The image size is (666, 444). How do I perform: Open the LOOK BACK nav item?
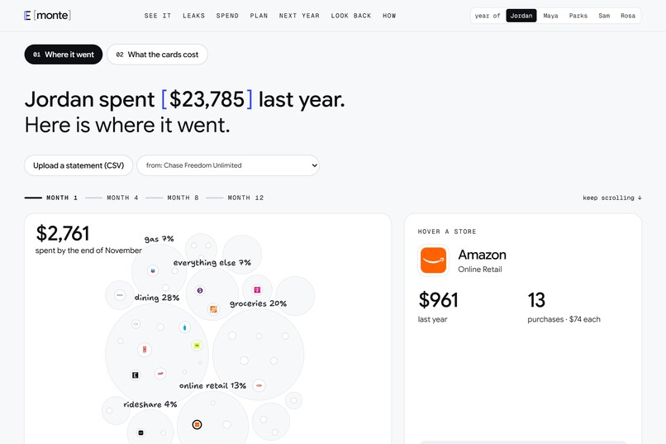coord(351,16)
